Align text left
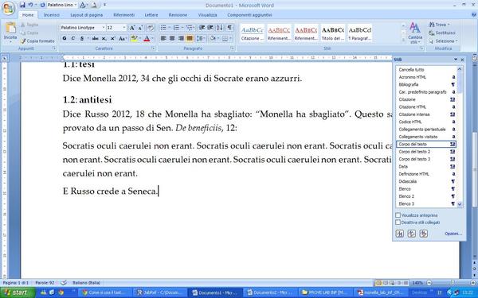The image size is (478, 298). click(163, 38)
